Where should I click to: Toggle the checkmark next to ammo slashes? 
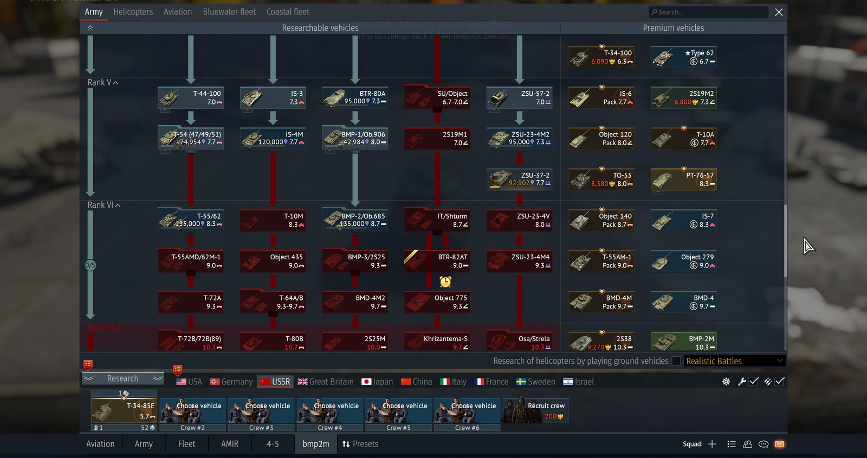[x=780, y=382]
